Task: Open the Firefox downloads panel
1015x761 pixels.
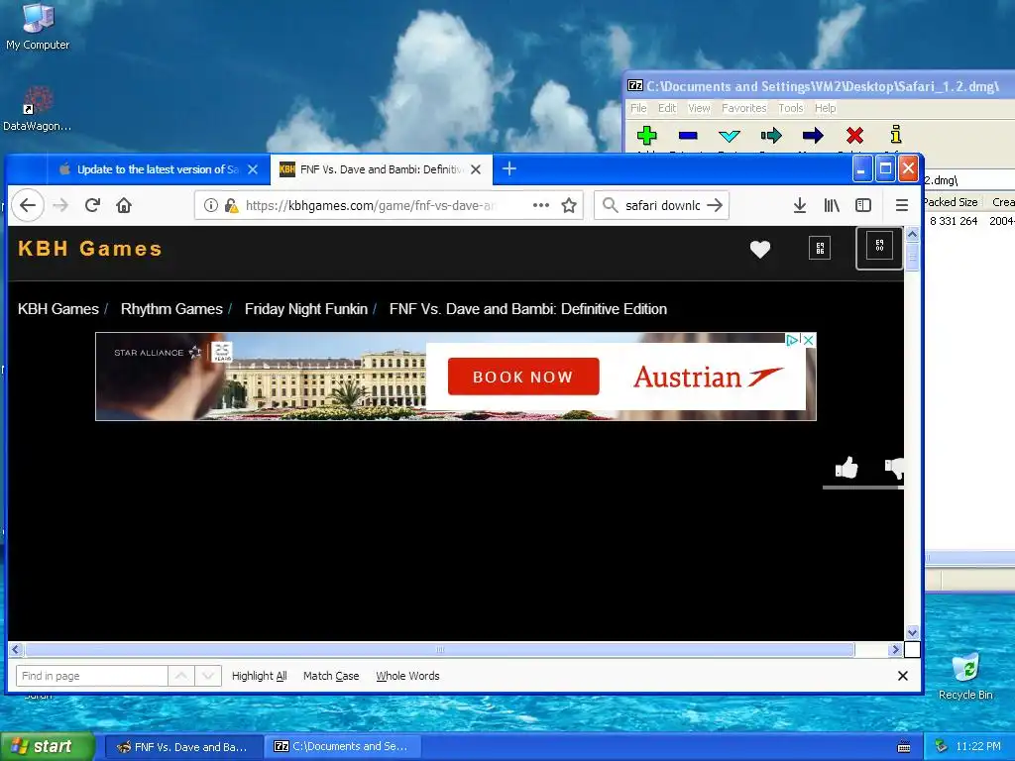Action: [x=800, y=205]
